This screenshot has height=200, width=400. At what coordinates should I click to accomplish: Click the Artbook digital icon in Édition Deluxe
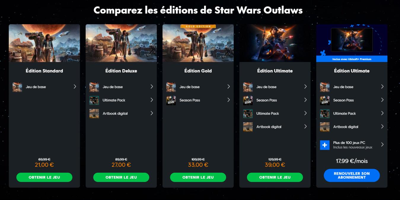coord(94,114)
